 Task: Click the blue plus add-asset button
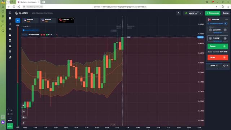click(x=18, y=21)
